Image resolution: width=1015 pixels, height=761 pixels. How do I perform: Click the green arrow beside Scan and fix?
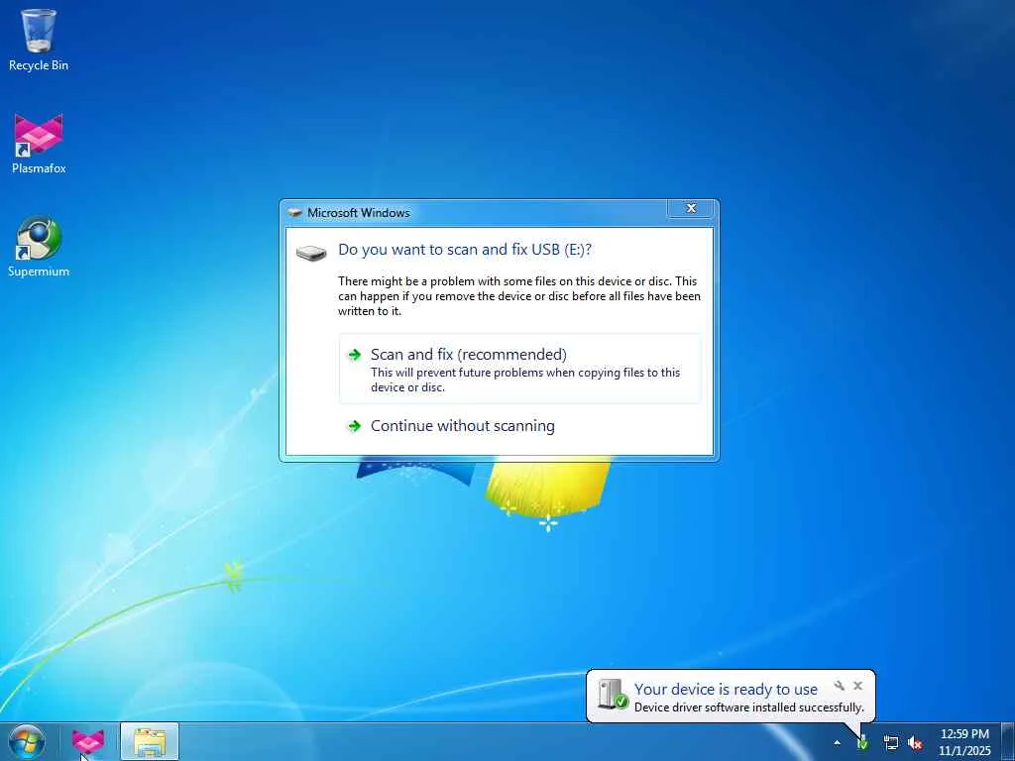(354, 355)
